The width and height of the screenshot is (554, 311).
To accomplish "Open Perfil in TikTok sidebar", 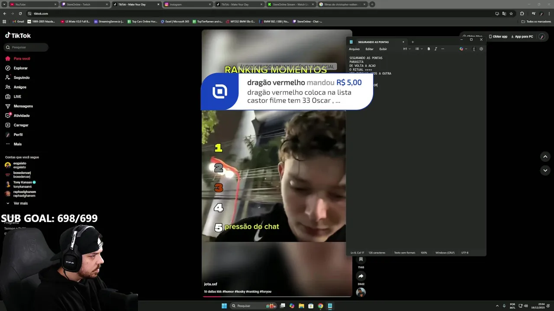I will pyautogui.click(x=14, y=134).
